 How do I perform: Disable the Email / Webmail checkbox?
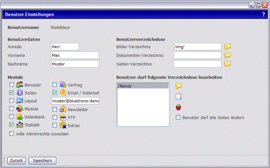pyautogui.click(x=55, y=92)
